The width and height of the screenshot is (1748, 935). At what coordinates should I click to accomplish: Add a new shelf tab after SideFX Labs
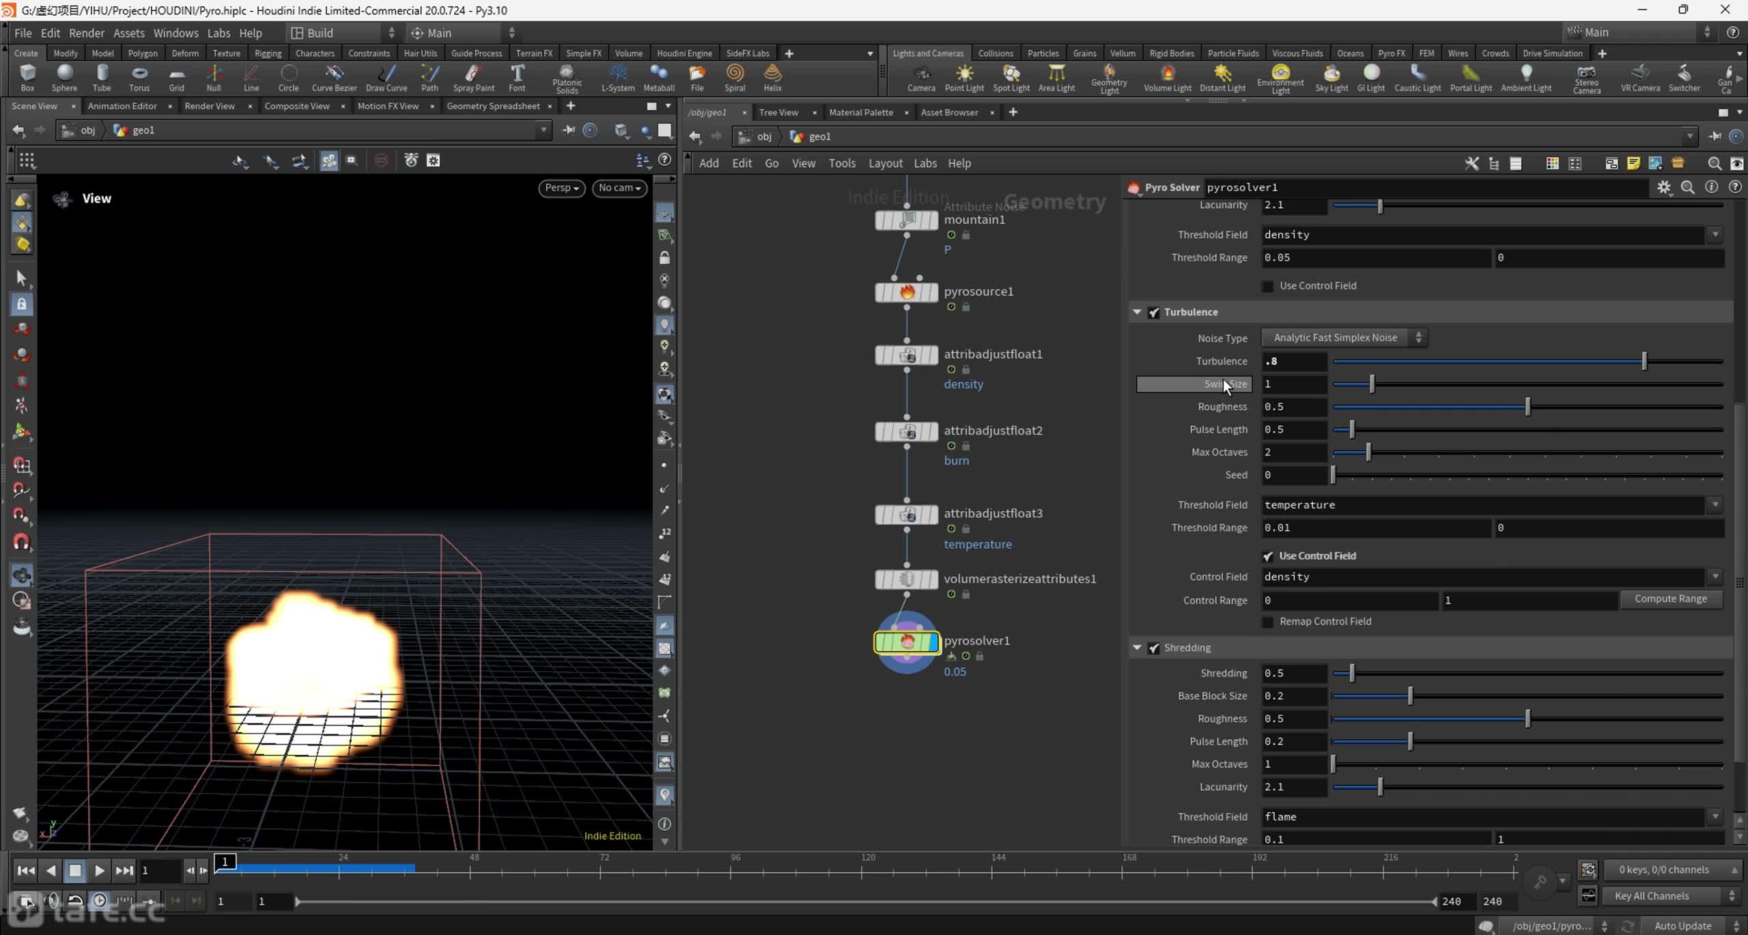(x=789, y=53)
